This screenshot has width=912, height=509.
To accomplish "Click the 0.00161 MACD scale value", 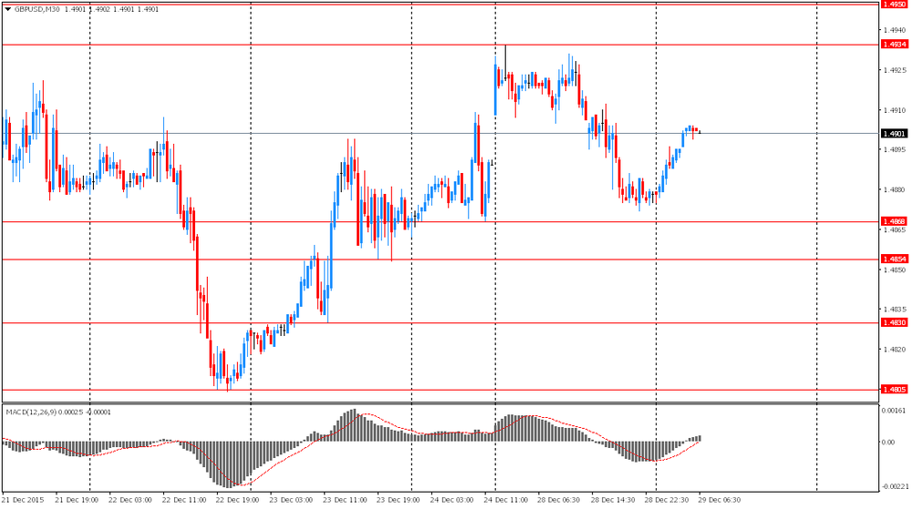I will pyautogui.click(x=894, y=411).
